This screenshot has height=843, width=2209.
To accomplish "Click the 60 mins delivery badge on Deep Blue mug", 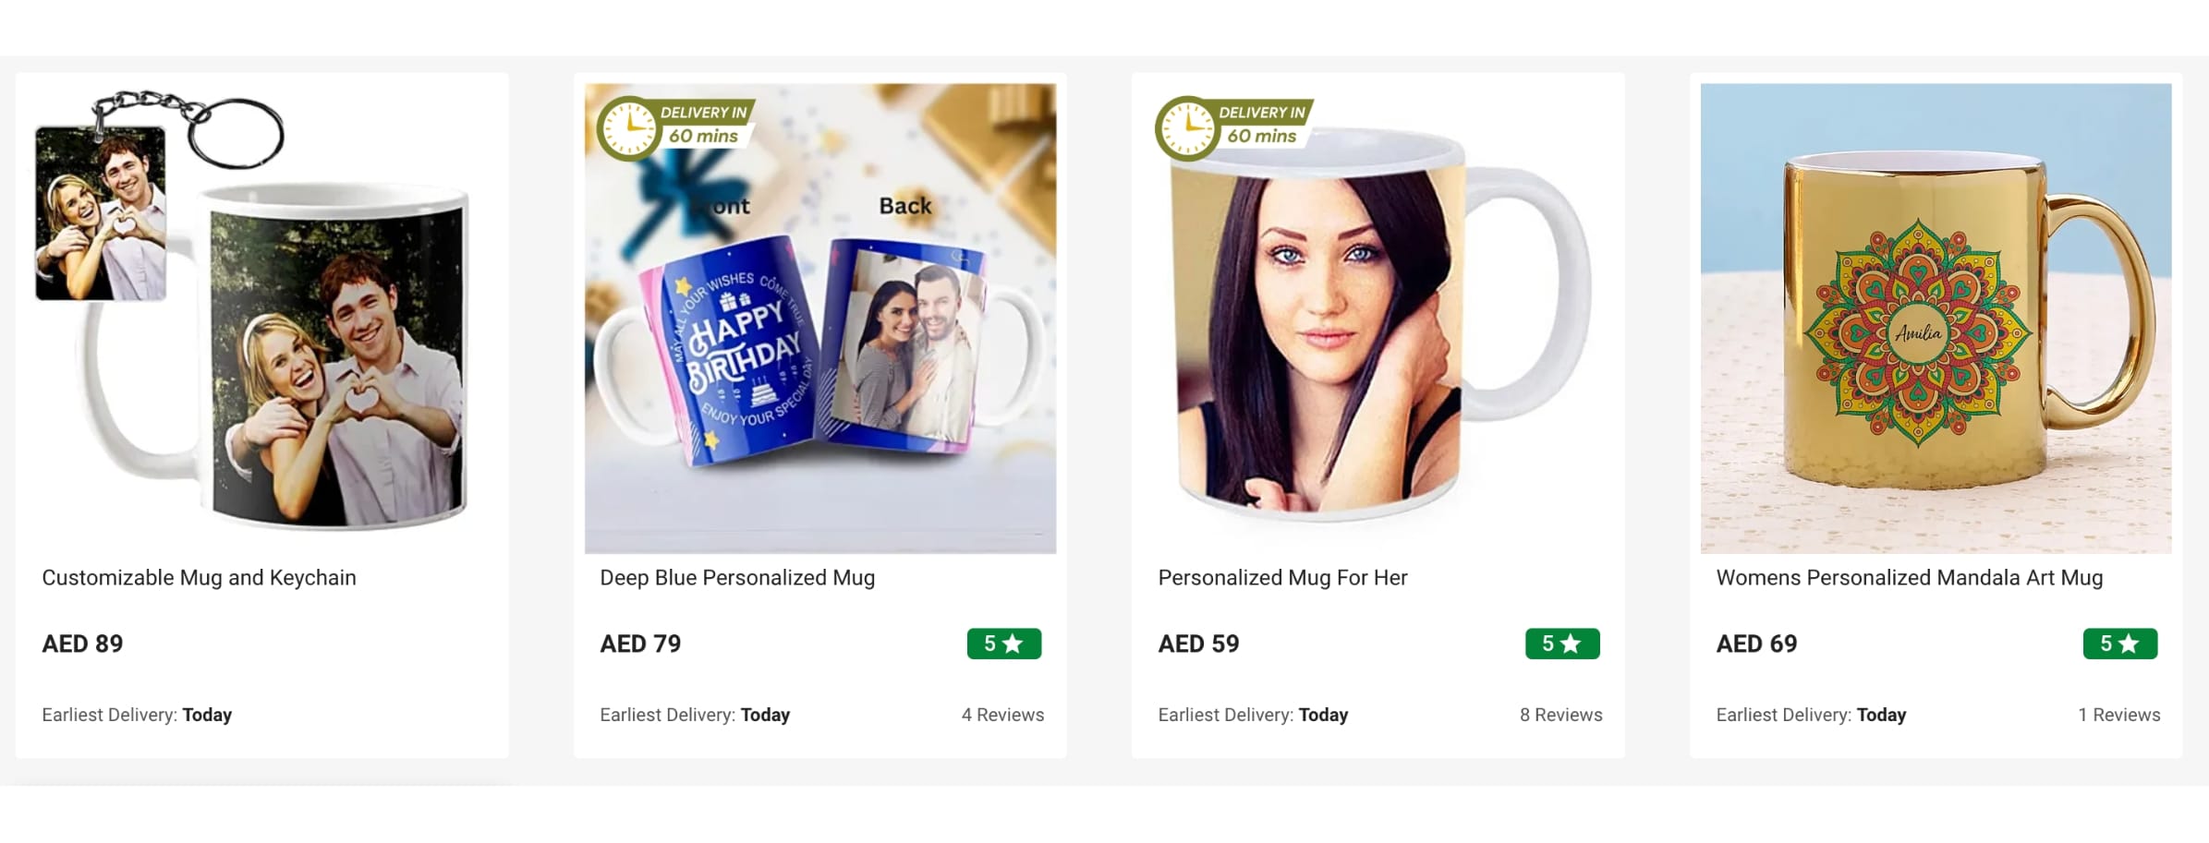I will (676, 127).
